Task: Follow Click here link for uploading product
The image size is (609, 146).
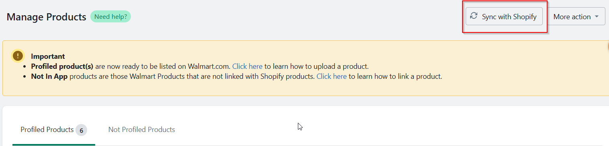Action: (x=247, y=66)
